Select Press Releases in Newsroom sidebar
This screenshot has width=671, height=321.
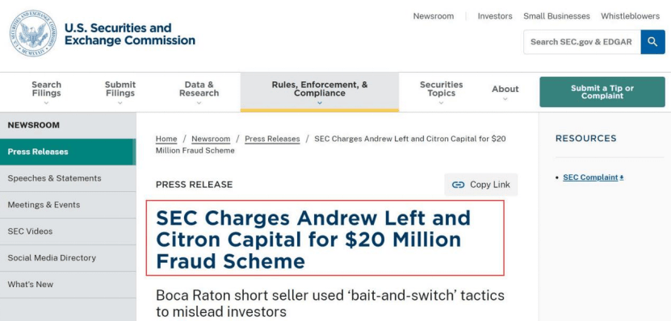click(x=68, y=152)
